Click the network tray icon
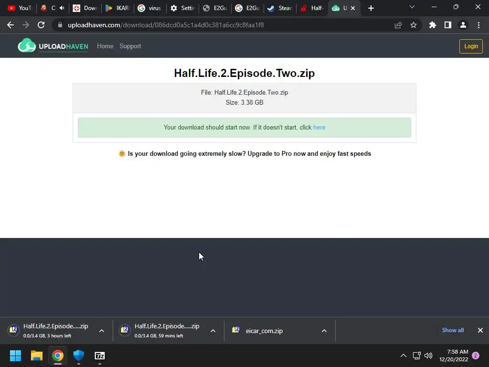This screenshot has width=489, height=367. tap(416, 356)
